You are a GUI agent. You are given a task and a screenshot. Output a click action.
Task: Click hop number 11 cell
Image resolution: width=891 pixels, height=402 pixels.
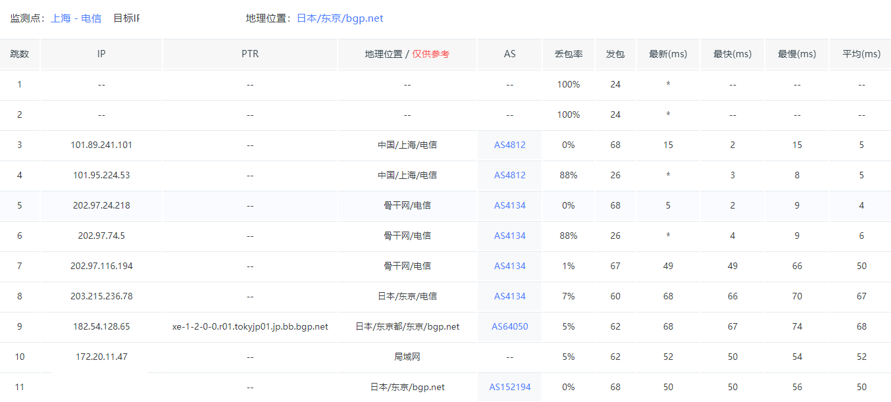(x=20, y=387)
